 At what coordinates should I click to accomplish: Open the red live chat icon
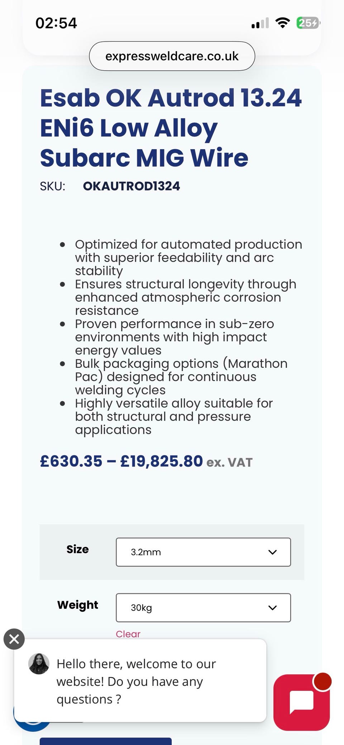point(301,702)
